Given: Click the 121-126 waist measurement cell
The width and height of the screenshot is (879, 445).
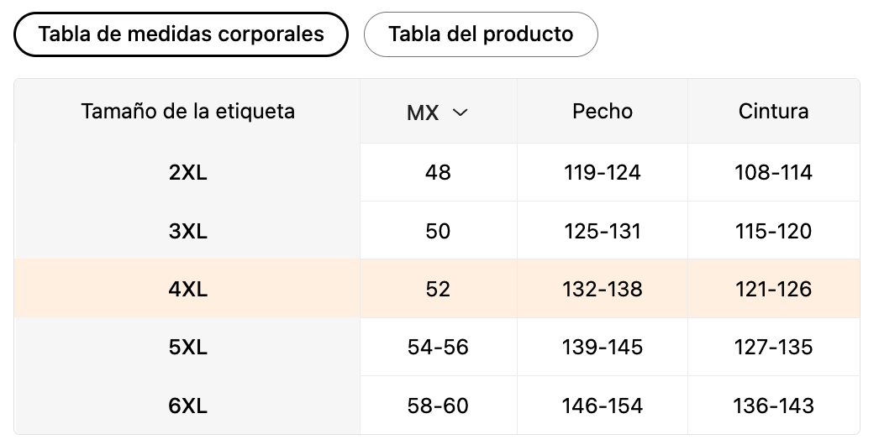Looking at the screenshot, I should click(773, 290).
